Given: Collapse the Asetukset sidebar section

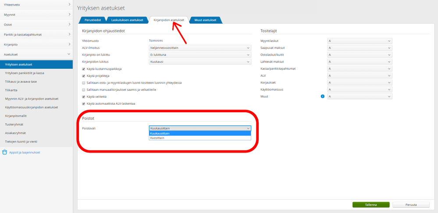Looking at the screenshot, I should coord(36,54).
